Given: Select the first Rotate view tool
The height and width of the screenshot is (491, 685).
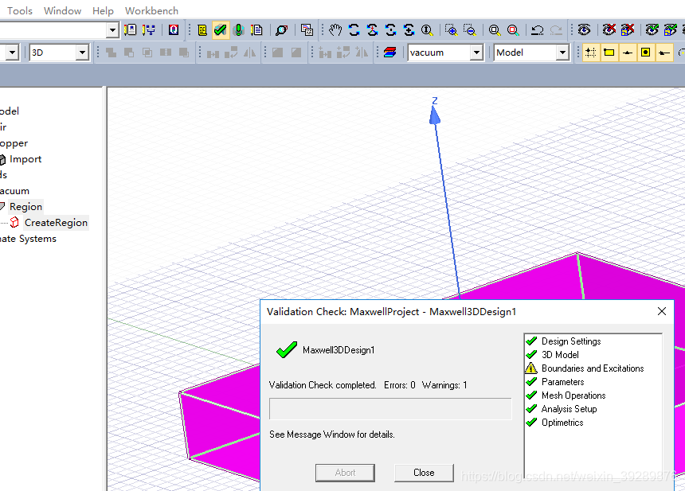Looking at the screenshot, I should point(354,30).
